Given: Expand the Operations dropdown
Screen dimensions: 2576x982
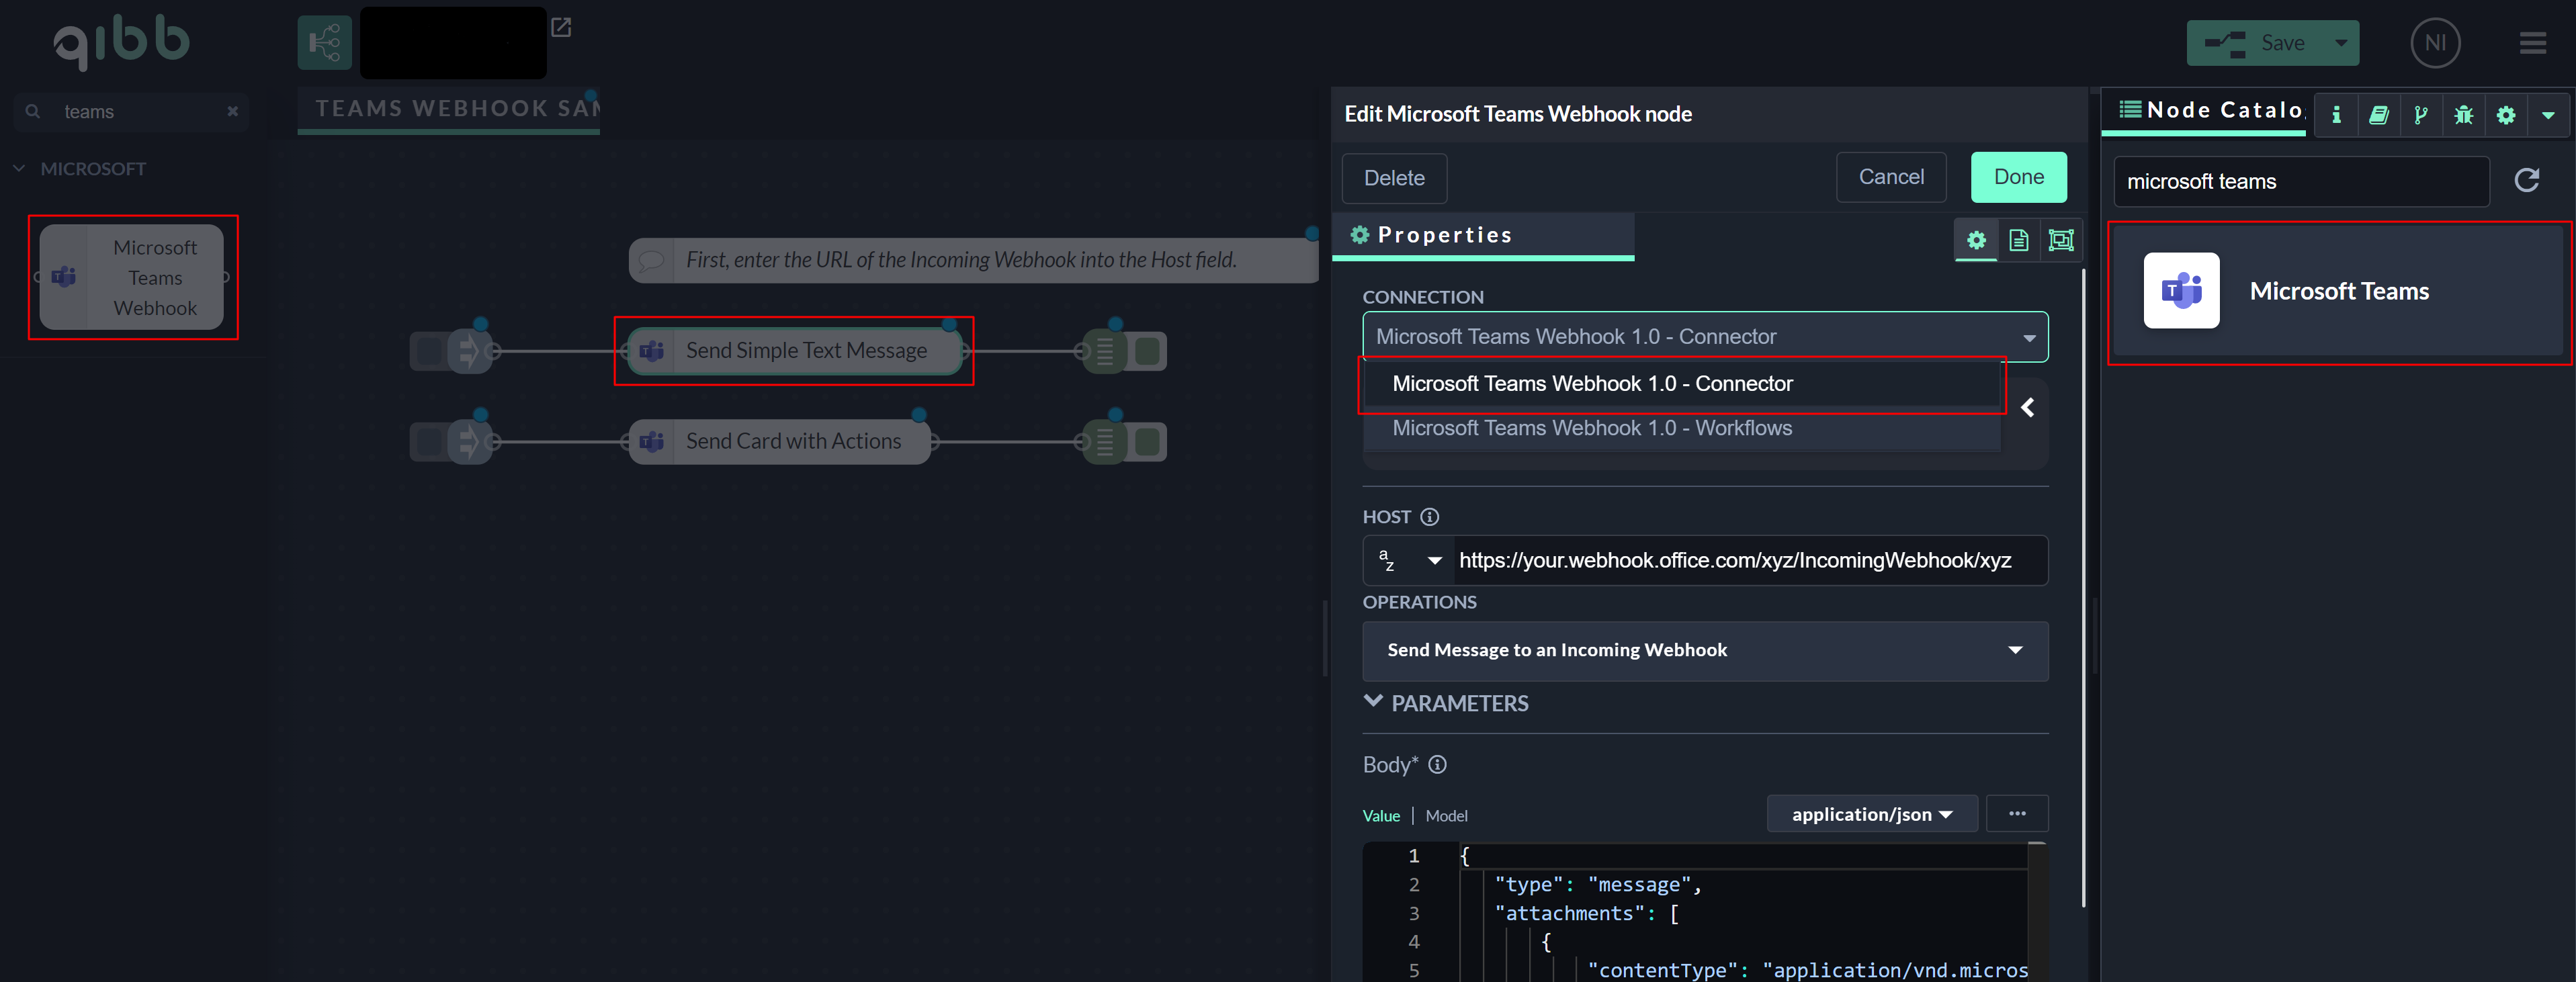Looking at the screenshot, I should point(1705,651).
